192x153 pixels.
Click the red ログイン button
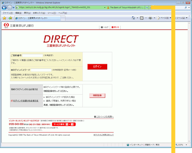coord(97,67)
